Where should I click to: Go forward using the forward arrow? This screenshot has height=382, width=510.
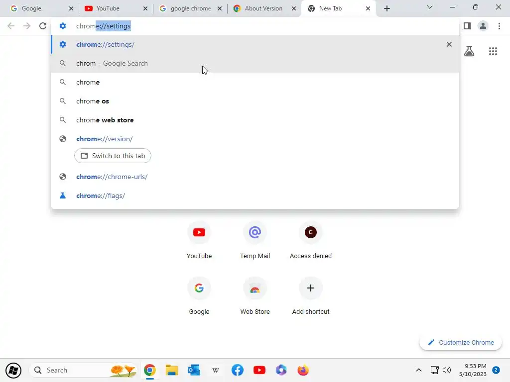[x=27, y=26]
